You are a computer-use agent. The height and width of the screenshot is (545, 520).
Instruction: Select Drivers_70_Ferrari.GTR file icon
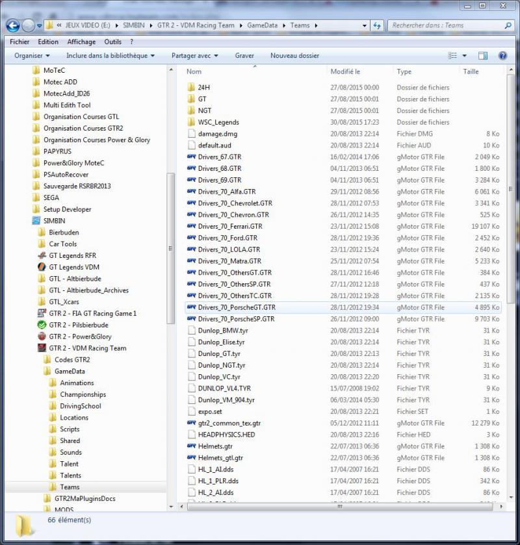tap(191, 226)
